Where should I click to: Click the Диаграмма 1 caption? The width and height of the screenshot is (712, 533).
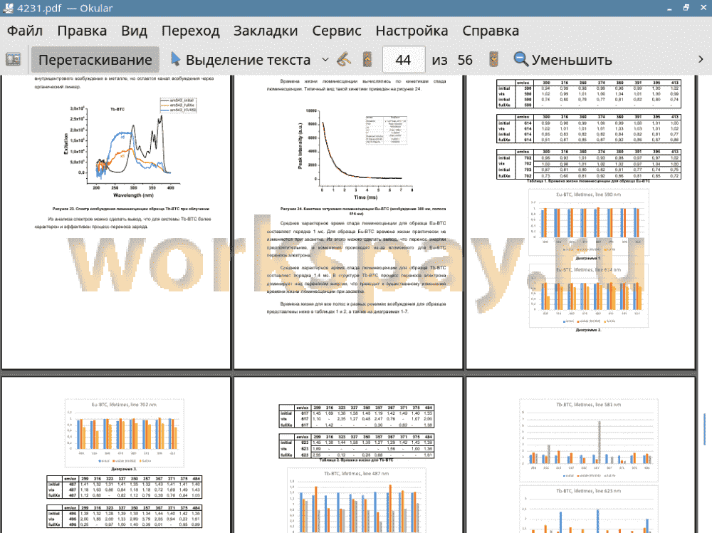coord(588,258)
